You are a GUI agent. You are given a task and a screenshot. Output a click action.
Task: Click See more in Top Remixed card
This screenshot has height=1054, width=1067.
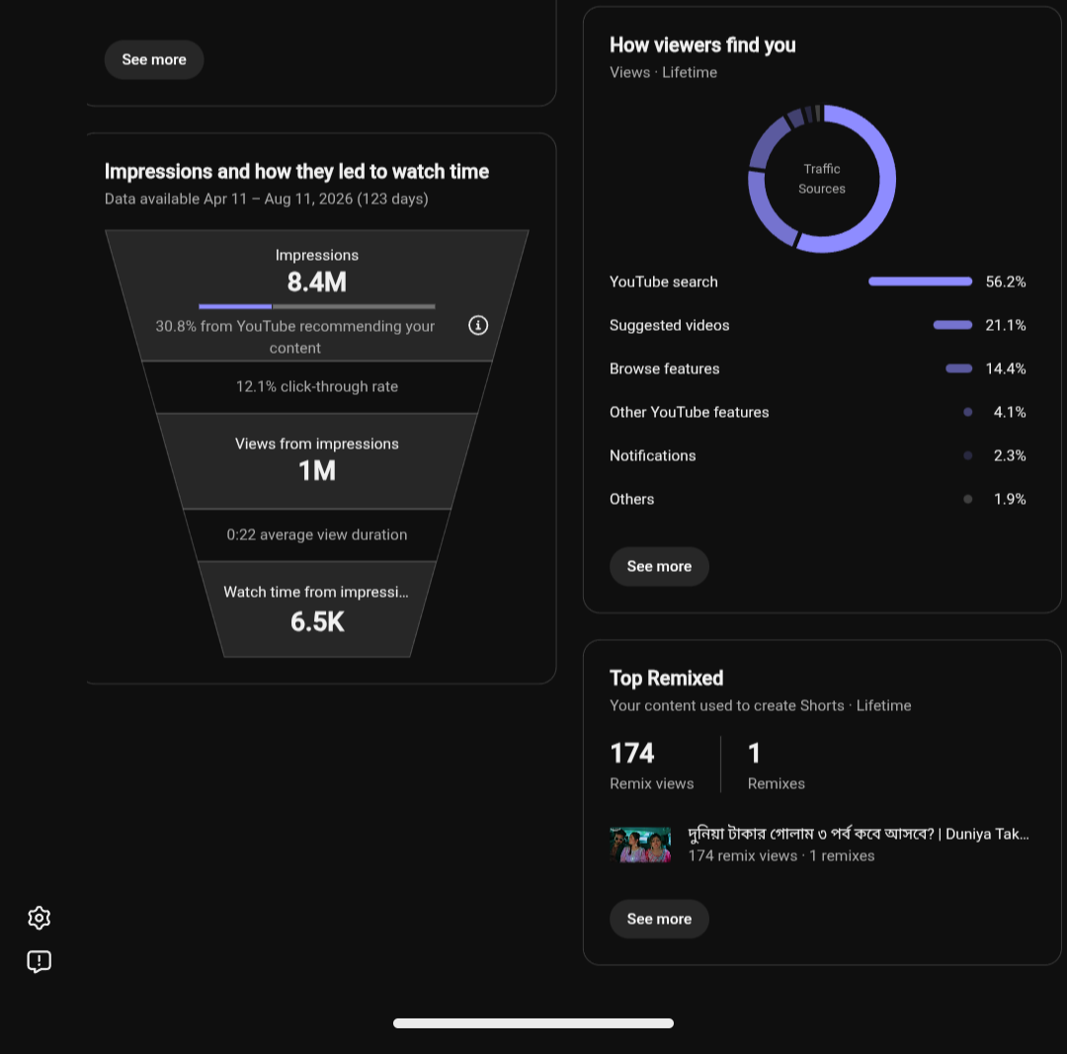[659, 919]
